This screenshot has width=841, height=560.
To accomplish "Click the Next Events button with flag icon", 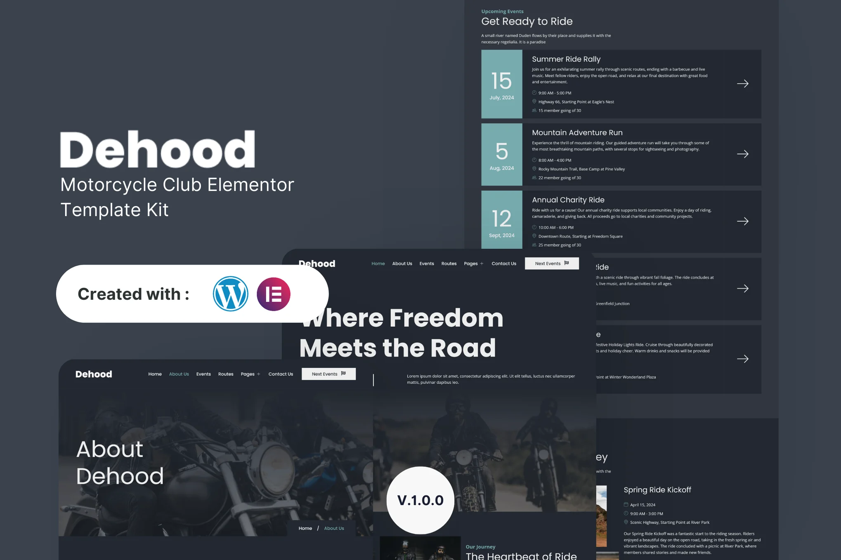I will point(550,263).
